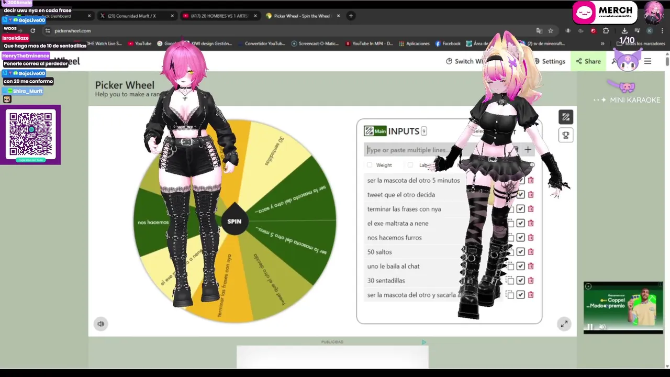Switch to 'Picker Wheel - Spin the Wheel' tab
This screenshot has width=670, height=377.
click(302, 16)
